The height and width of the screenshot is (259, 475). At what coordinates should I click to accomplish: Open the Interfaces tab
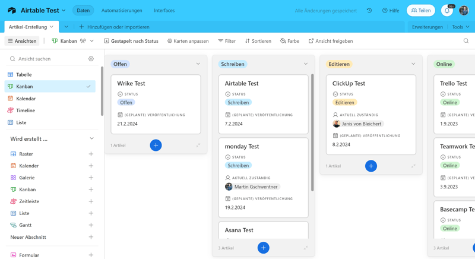[164, 11]
